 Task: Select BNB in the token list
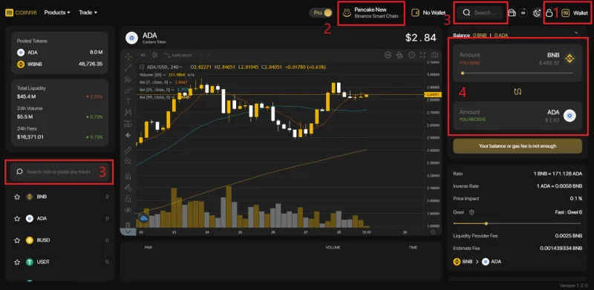click(61, 197)
